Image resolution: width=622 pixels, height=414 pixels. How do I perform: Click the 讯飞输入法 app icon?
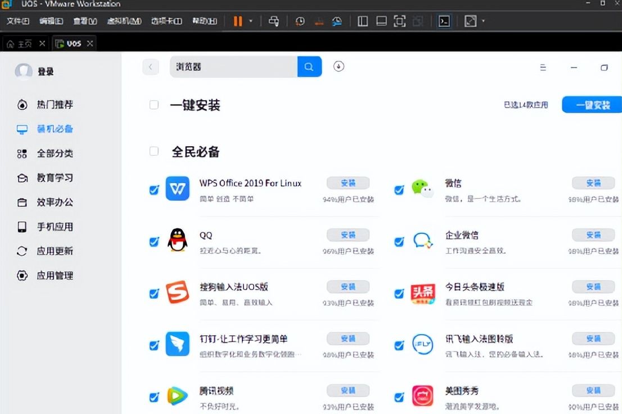pos(422,344)
